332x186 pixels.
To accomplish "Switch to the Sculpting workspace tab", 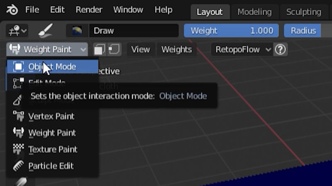I will 304,12.
